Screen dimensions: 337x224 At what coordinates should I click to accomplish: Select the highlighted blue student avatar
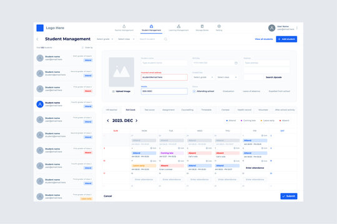tap(40, 104)
